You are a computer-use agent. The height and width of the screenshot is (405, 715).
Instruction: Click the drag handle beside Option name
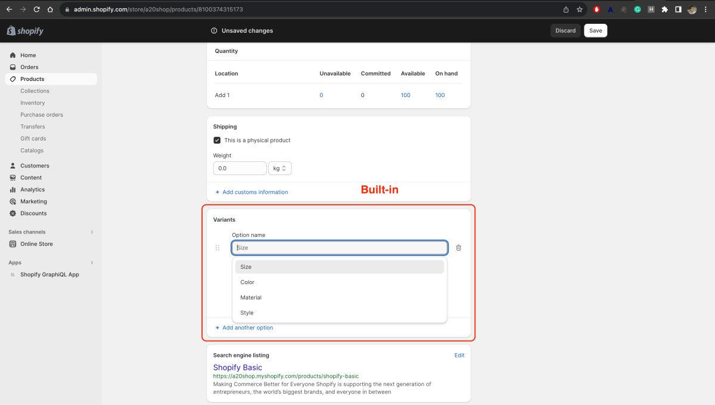tap(217, 248)
